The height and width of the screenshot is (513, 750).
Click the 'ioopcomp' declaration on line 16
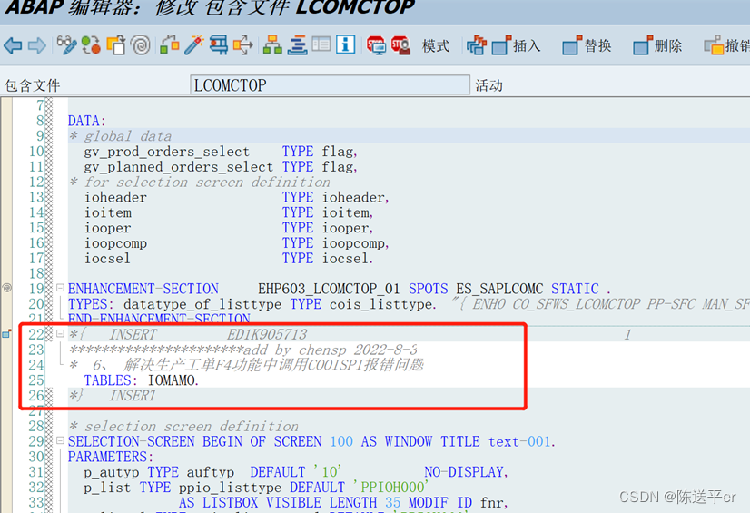(x=115, y=243)
